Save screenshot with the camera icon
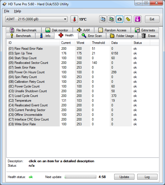This screenshot has width=165, height=185. click(119, 19)
